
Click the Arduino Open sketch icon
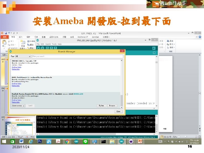tap(51, 48)
